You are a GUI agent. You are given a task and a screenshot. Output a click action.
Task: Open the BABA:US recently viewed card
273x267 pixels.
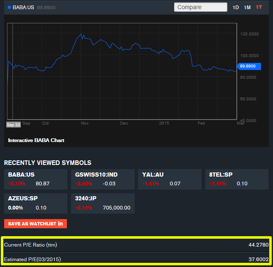tap(36, 179)
